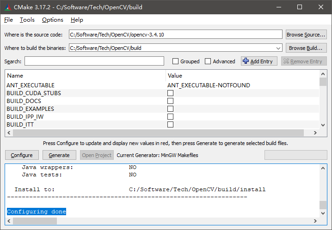Toggle the BUILD_CUDA_STUBS checkbox

170,93
